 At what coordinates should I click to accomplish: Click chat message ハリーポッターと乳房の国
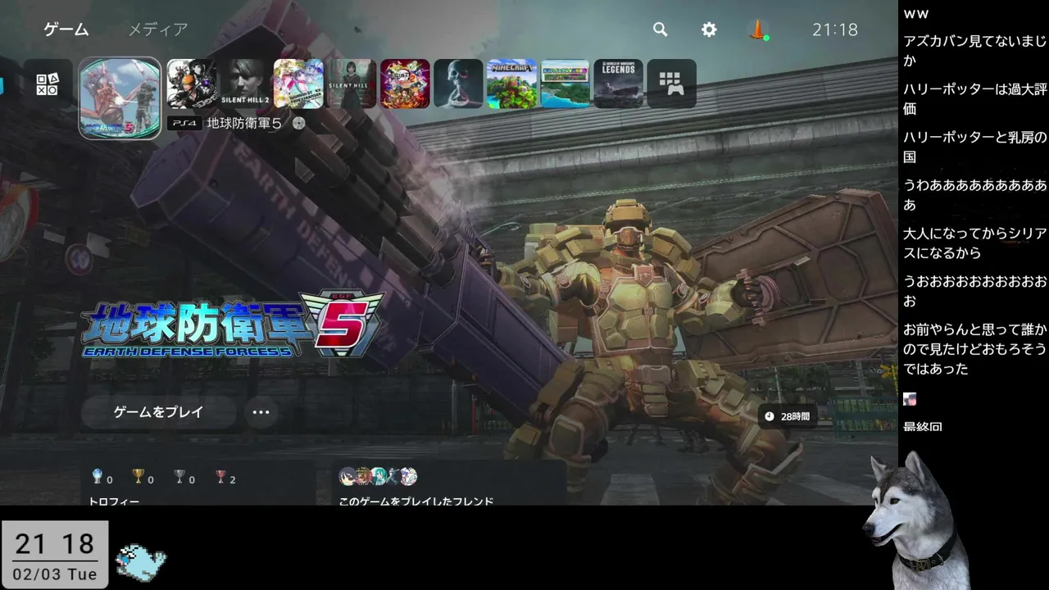[975, 147]
